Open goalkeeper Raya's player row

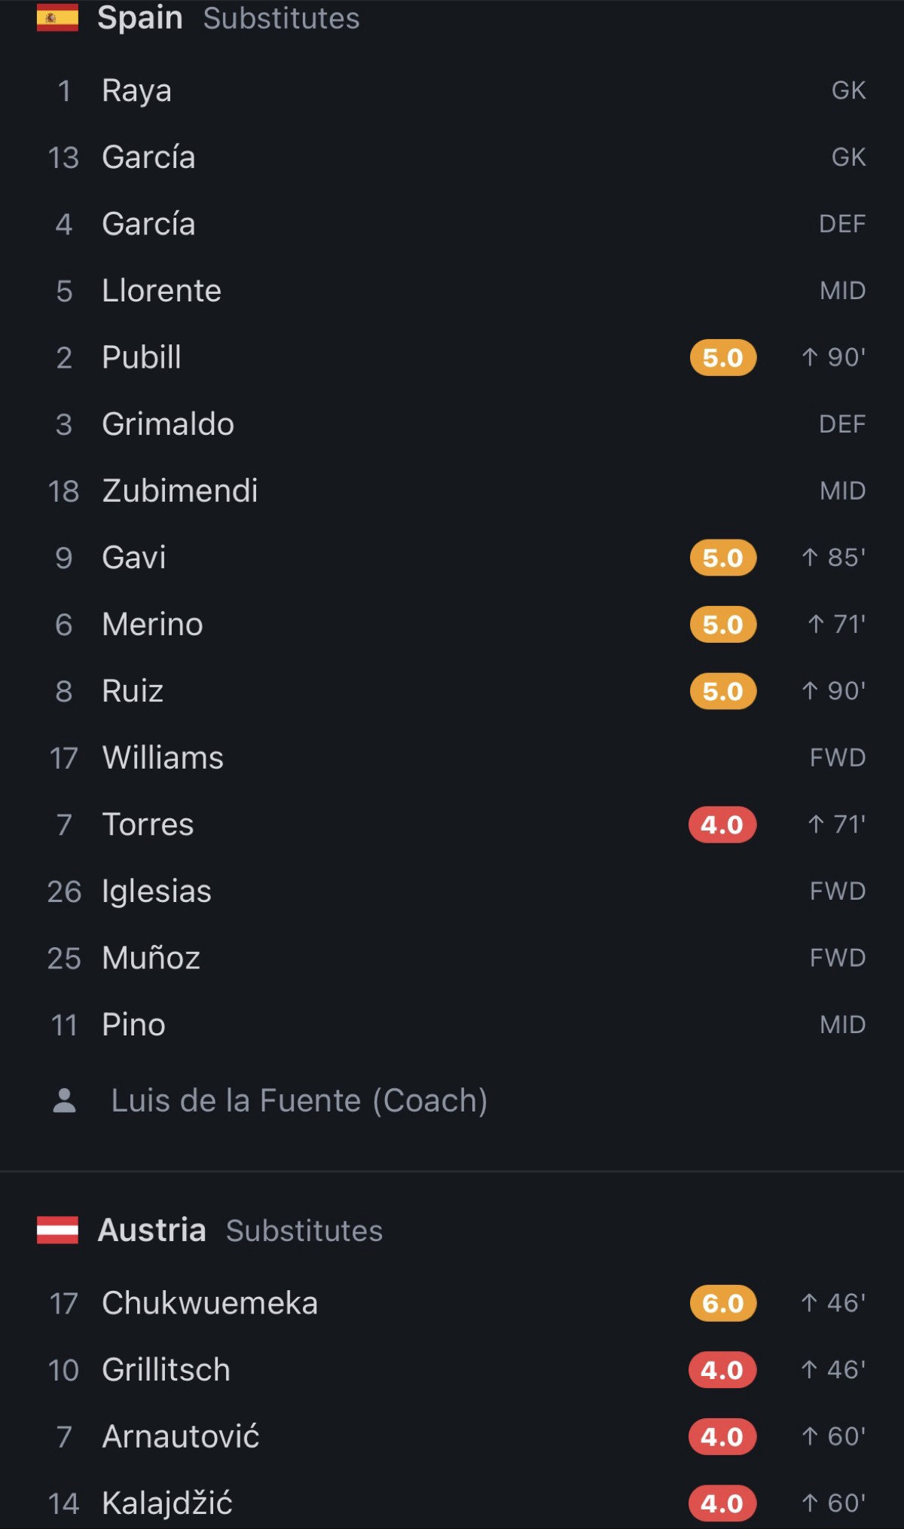coord(452,90)
